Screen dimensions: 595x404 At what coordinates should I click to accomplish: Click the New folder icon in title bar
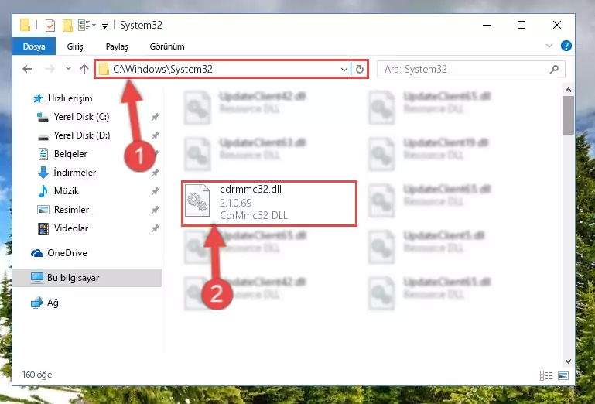[x=67, y=26]
